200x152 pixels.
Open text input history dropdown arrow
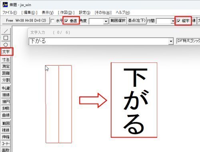tap(171, 41)
